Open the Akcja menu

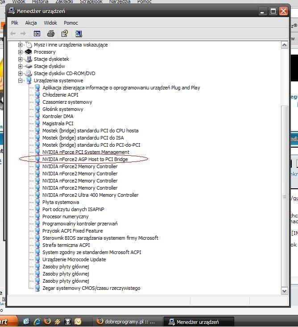click(x=31, y=23)
